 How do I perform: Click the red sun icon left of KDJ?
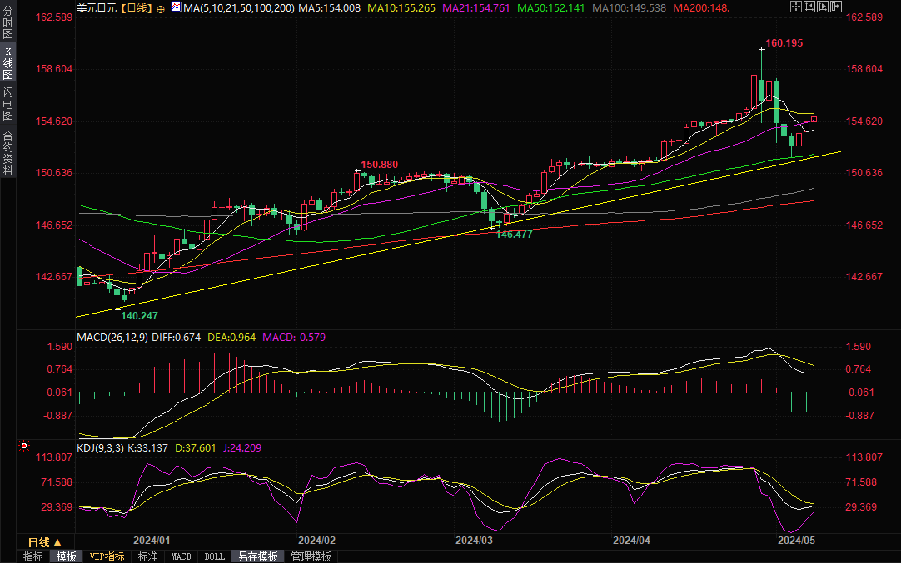[22, 447]
